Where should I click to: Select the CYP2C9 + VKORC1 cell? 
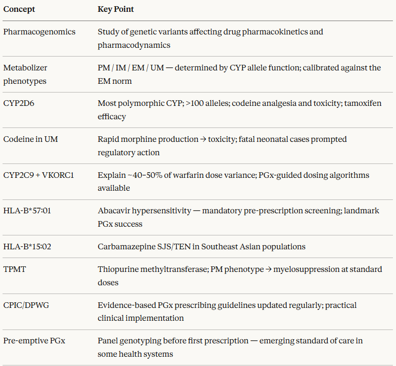(x=38, y=175)
